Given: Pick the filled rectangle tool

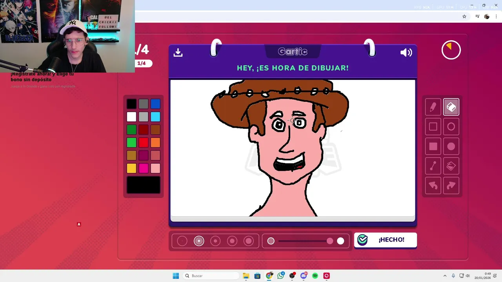Looking at the screenshot, I should tap(433, 146).
